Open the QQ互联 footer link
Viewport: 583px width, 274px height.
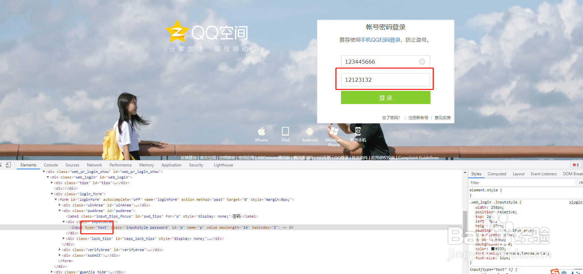[324, 158]
